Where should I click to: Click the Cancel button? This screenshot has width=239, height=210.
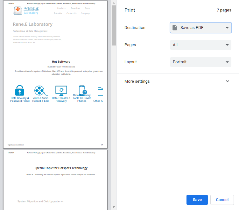pos(222,199)
